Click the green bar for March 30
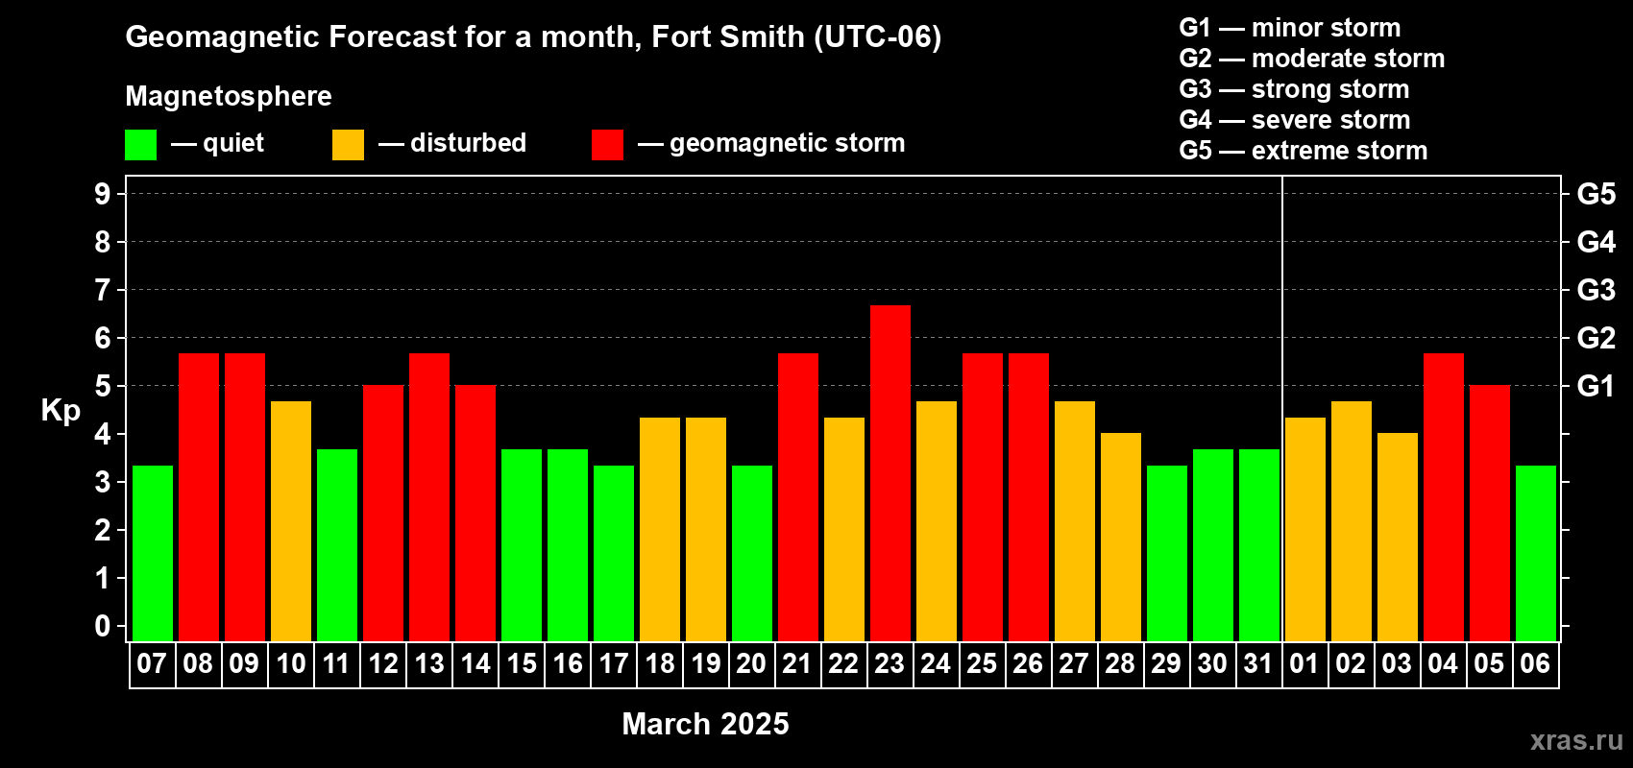The image size is (1633, 768). (1213, 545)
